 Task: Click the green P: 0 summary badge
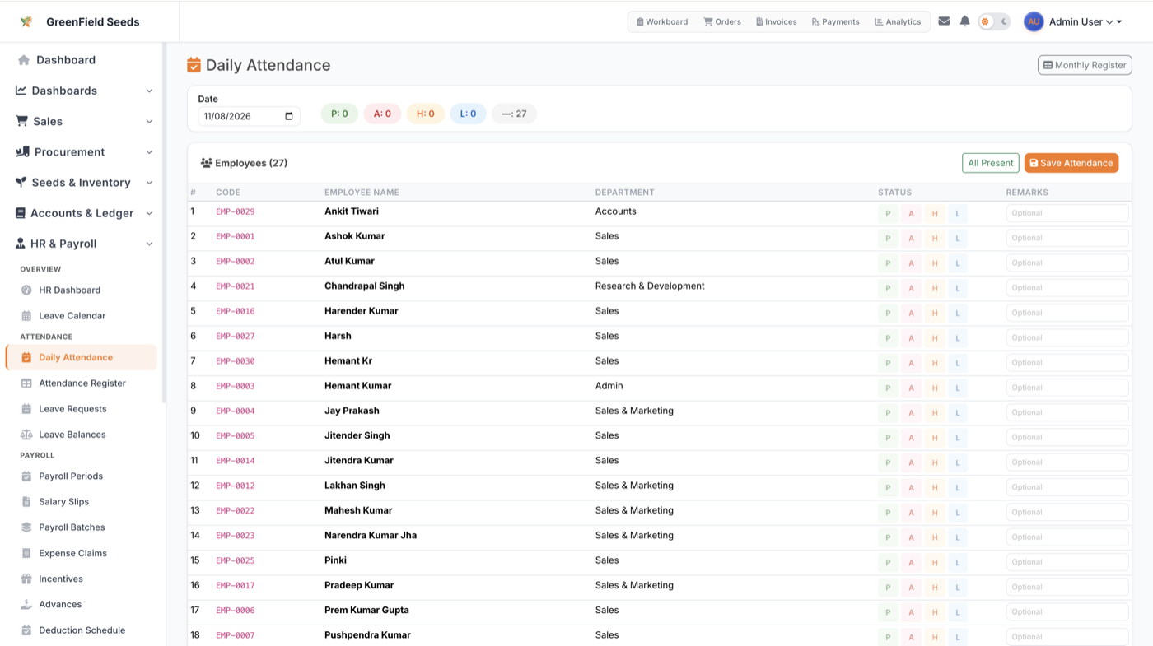click(x=339, y=114)
